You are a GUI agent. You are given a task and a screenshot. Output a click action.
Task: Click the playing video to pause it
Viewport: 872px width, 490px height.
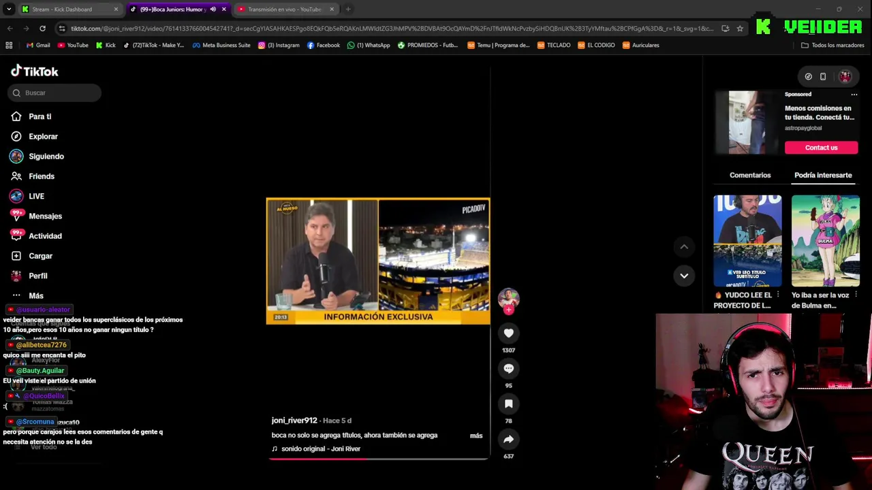click(x=378, y=261)
